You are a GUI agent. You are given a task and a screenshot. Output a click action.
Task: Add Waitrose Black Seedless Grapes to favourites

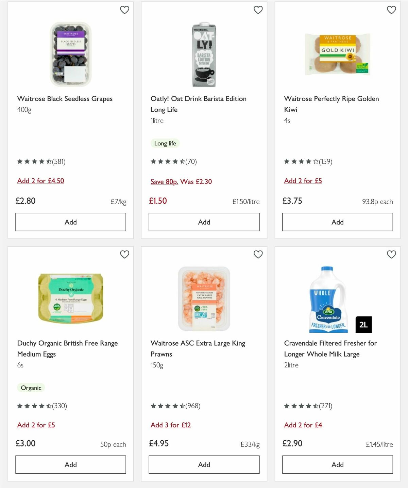tap(124, 10)
